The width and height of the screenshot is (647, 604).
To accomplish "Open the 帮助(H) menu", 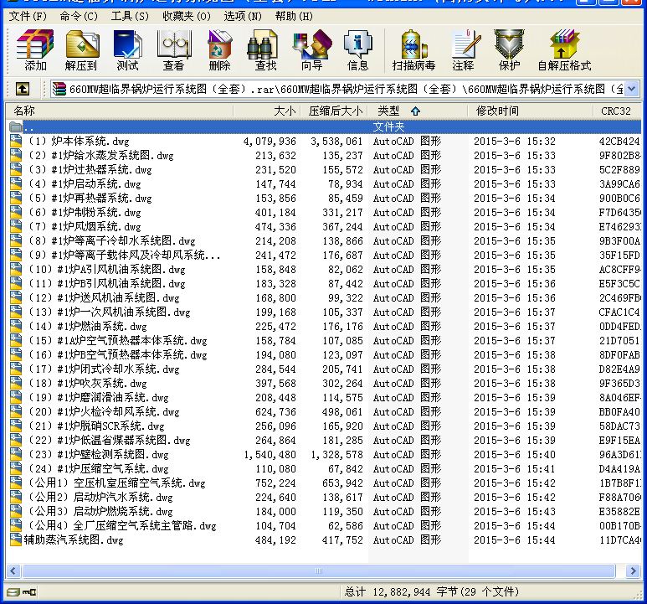I will 294,16.
